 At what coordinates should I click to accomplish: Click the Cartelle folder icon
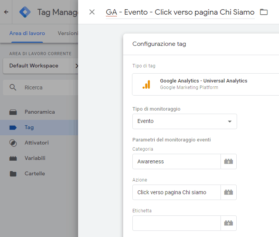coord(13,174)
